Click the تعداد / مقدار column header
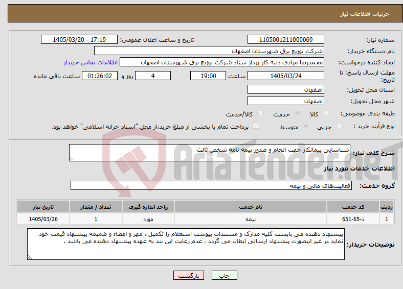 [96, 207]
